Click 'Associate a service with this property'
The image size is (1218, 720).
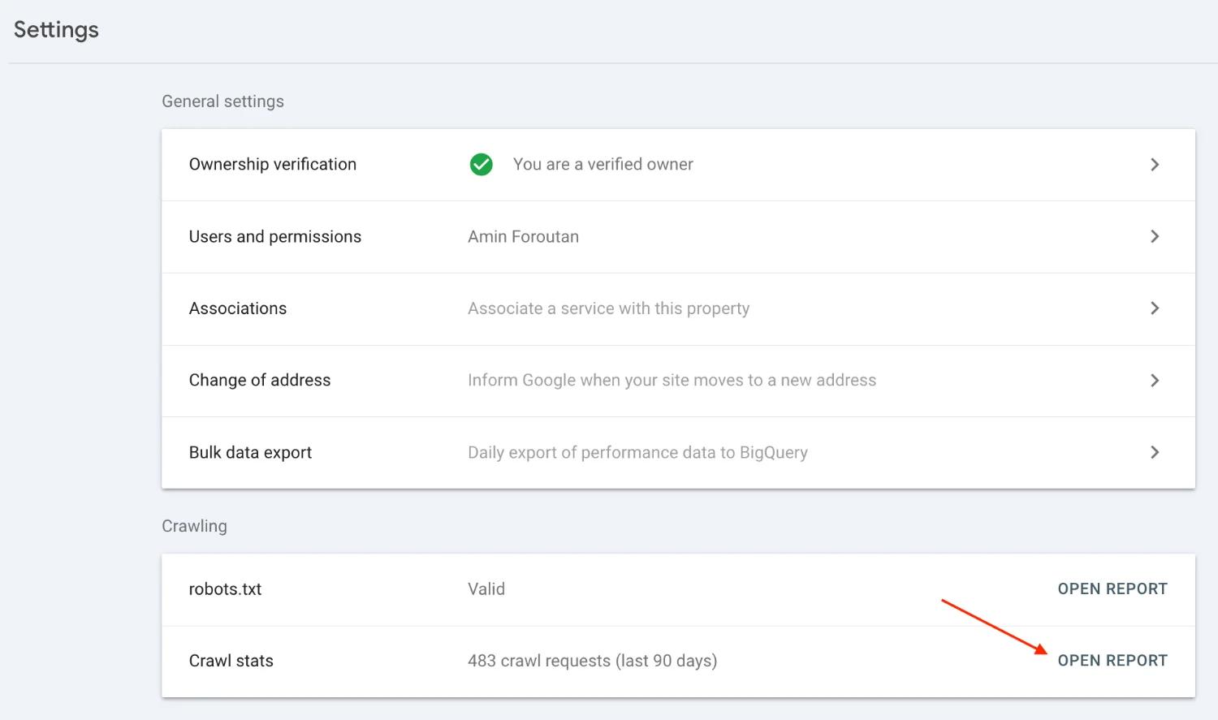click(x=608, y=308)
